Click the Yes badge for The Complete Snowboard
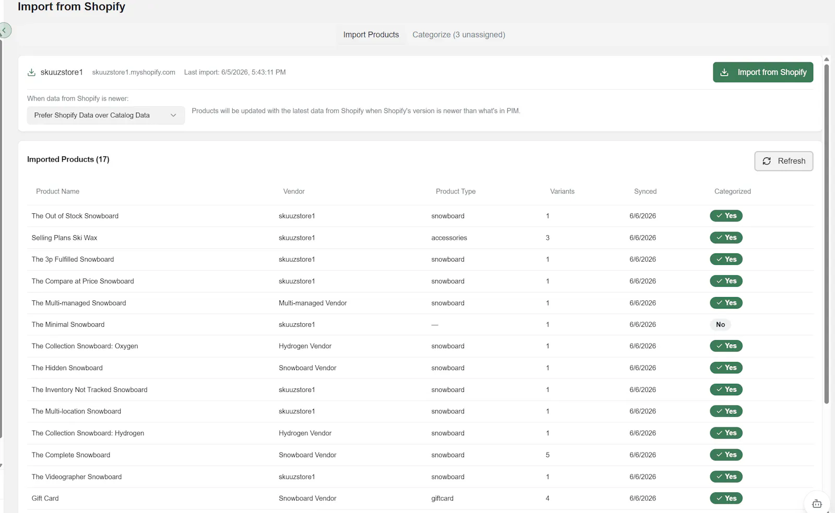Viewport: 835px width, 513px height. click(726, 455)
